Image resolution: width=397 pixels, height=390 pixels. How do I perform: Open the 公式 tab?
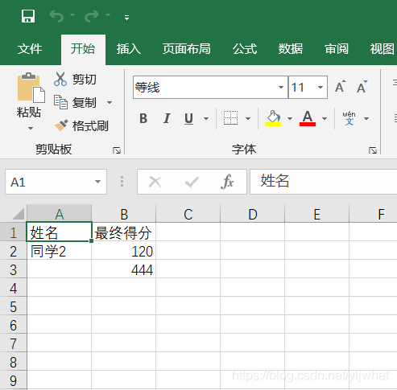pyautogui.click(x=245, y=49)
